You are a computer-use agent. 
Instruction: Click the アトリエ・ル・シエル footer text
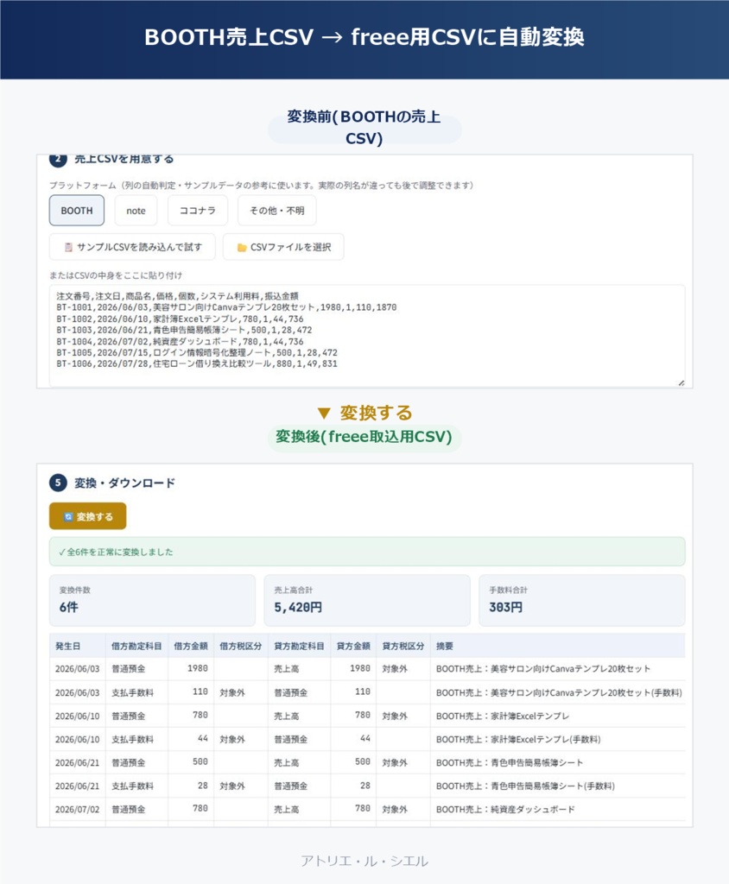364,861
